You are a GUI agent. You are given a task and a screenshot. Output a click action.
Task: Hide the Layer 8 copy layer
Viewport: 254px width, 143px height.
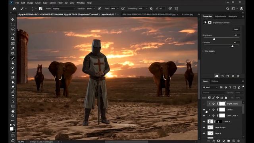pos(204,128)
